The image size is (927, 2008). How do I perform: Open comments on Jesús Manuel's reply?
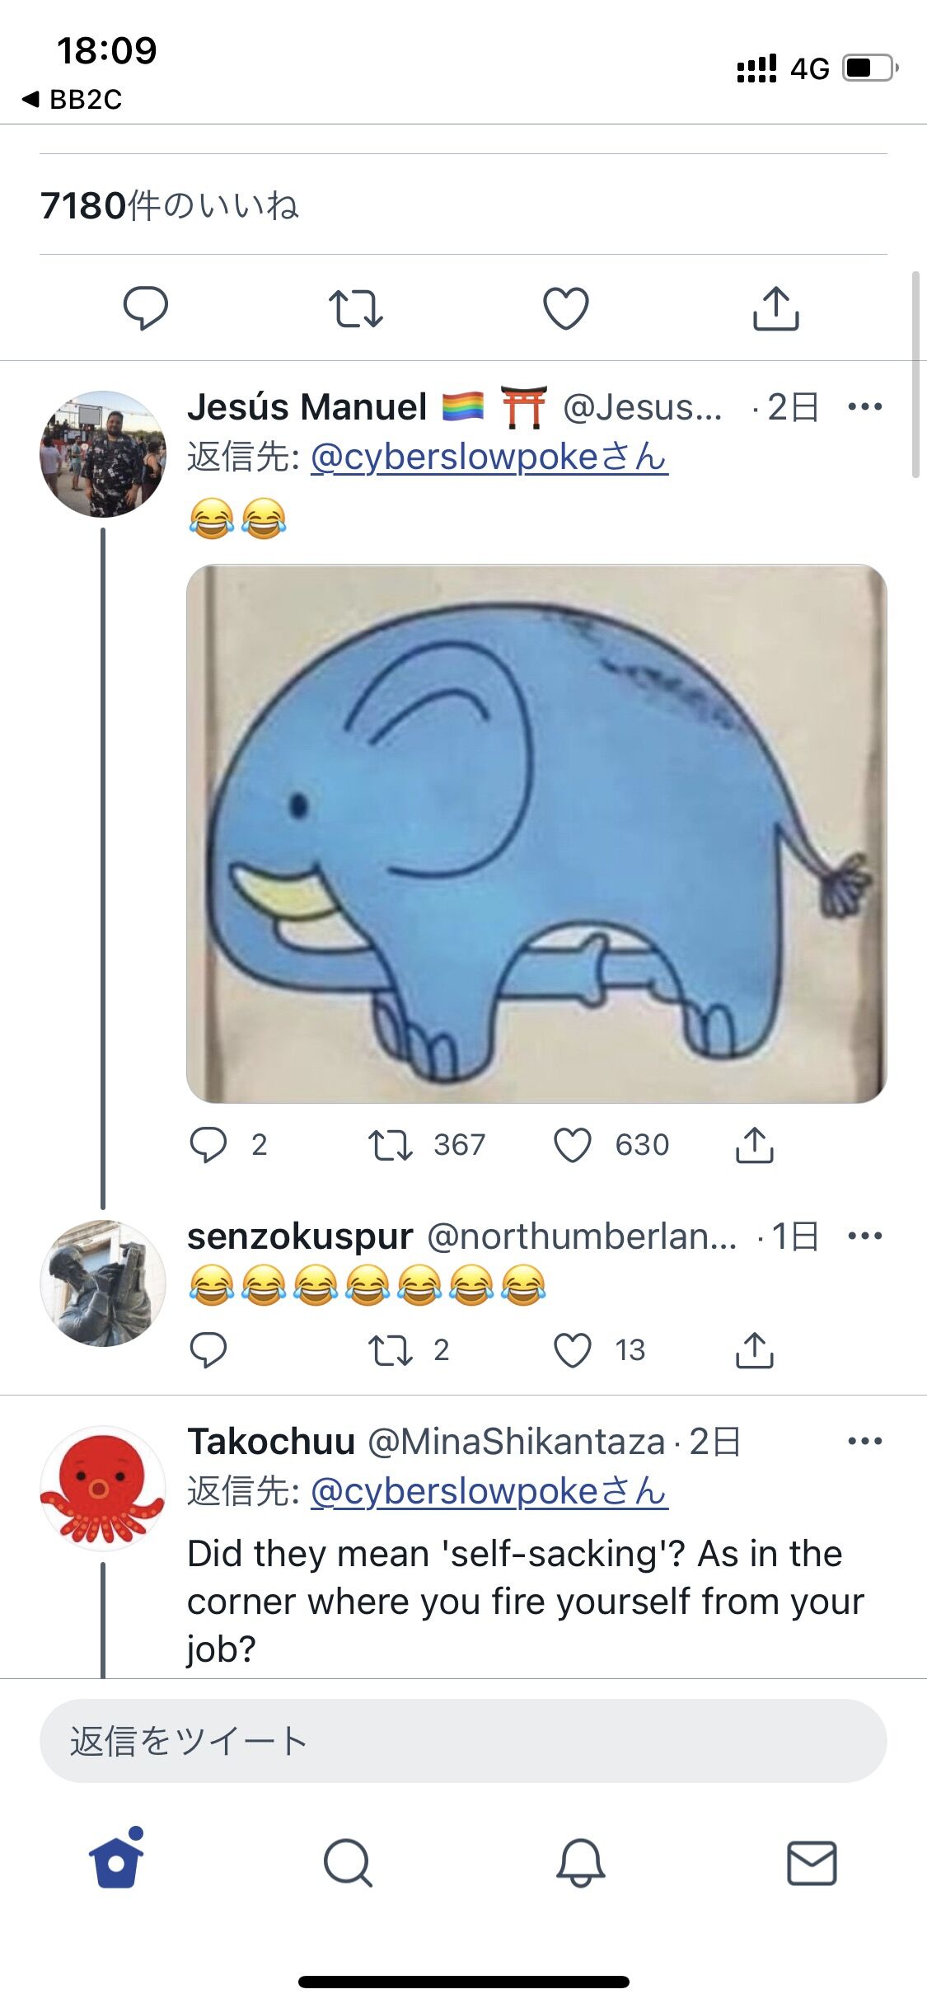208,1145
